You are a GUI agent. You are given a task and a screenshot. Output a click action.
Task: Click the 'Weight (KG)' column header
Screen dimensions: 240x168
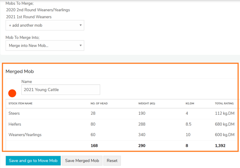(x=146, y=104)
